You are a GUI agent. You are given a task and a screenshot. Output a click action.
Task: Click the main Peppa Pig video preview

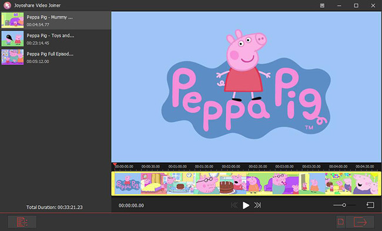[246, 87]
